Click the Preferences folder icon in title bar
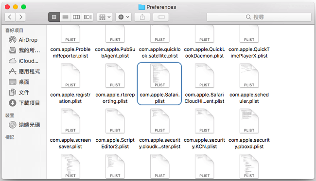The width and height of the screenshot is (316, 181). [x=141, y=7]
